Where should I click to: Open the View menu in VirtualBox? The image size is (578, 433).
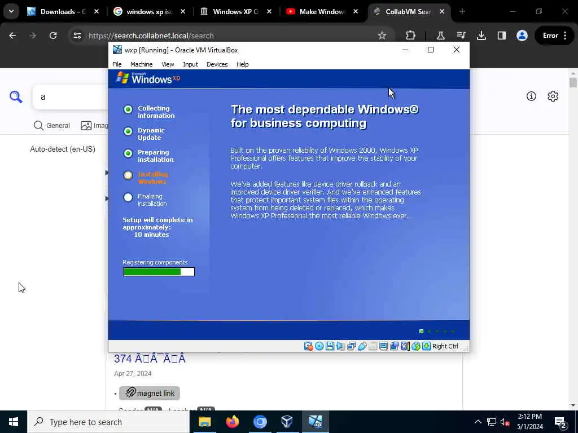click(167, 64)
